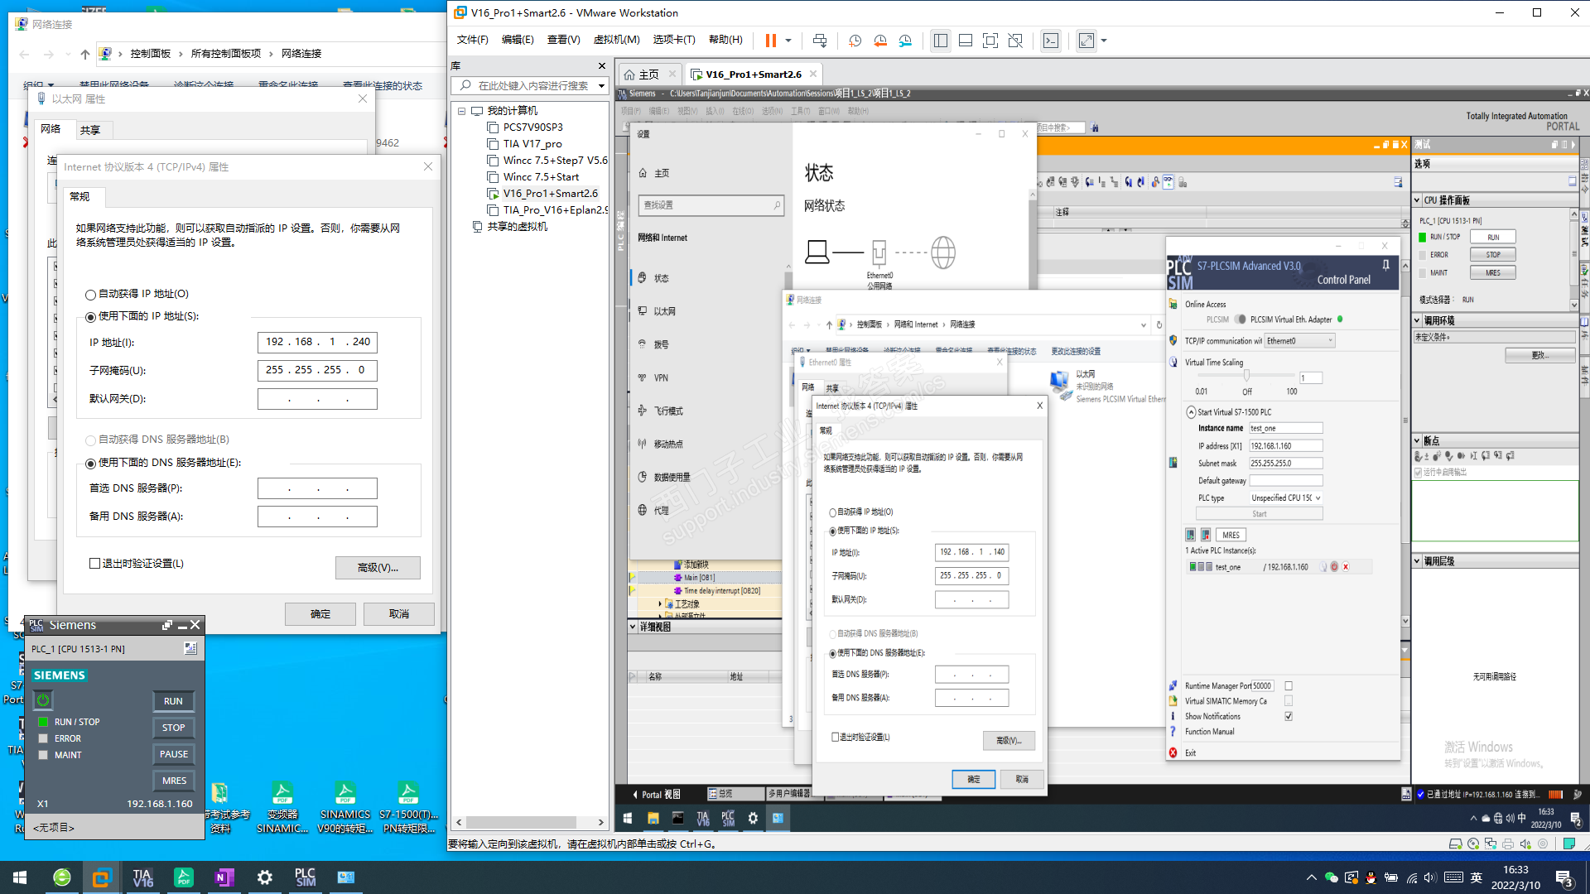The height and width of the screenshot is (894, 1590).
Task: Open the library search box dropdown arrow
Action: click(x=601, y=86)
